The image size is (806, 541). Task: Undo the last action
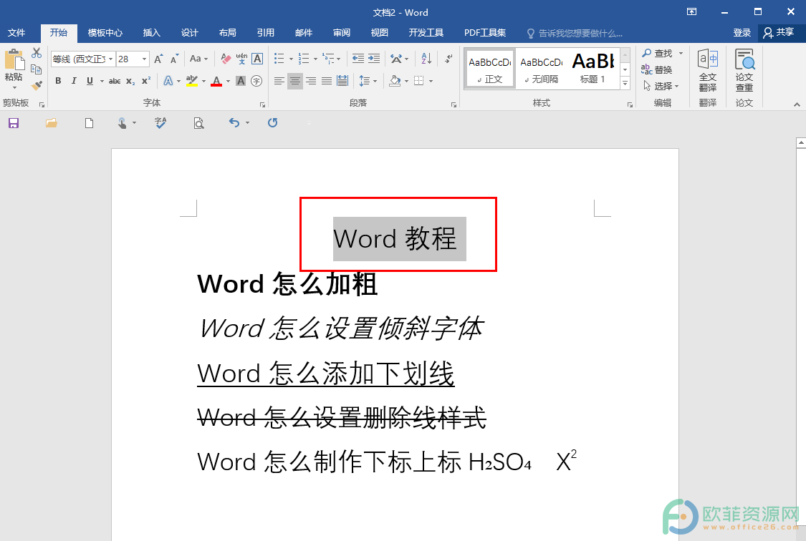(234, 123)
